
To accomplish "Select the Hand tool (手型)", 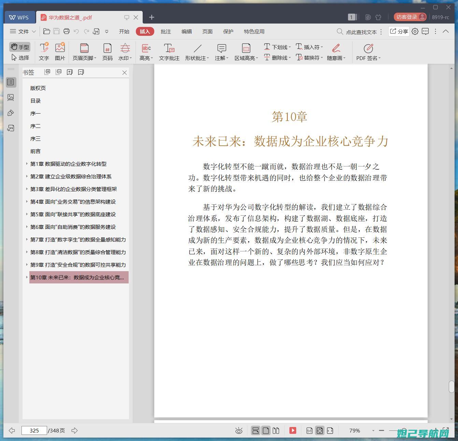I will (x=20, y=47).
